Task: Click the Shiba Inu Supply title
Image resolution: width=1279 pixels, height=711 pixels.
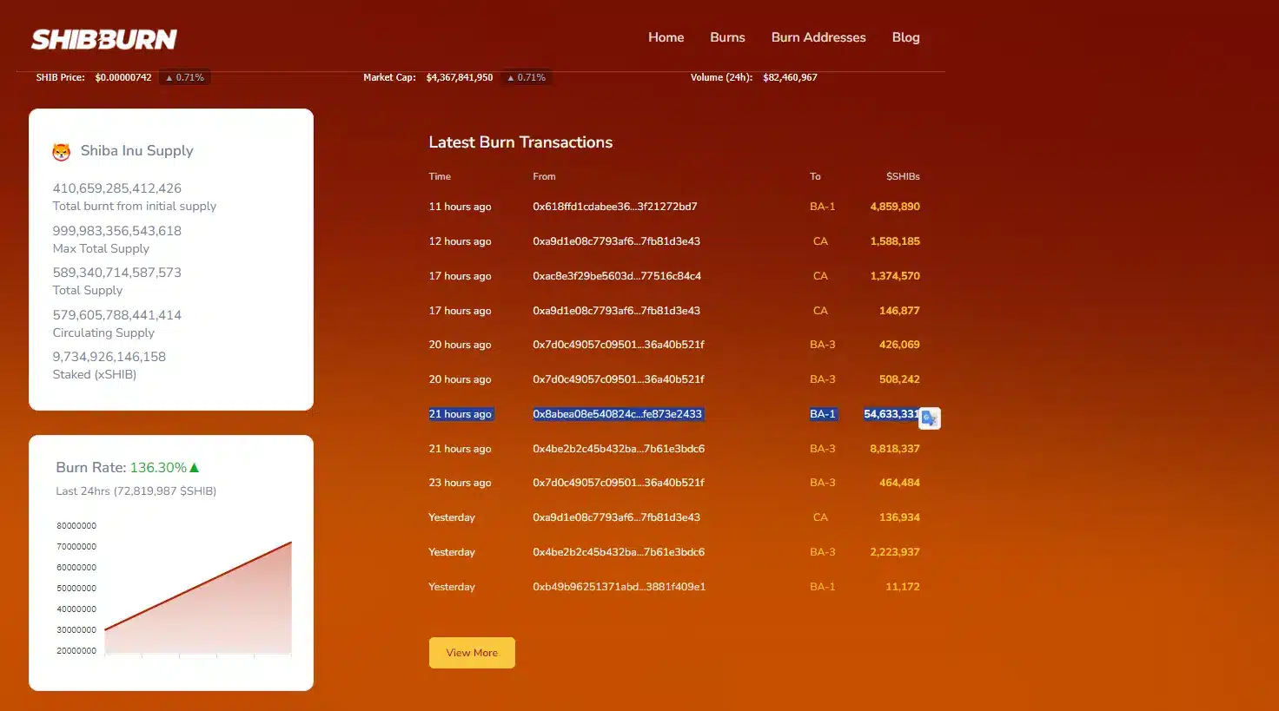Action: (x=137, y=151)
